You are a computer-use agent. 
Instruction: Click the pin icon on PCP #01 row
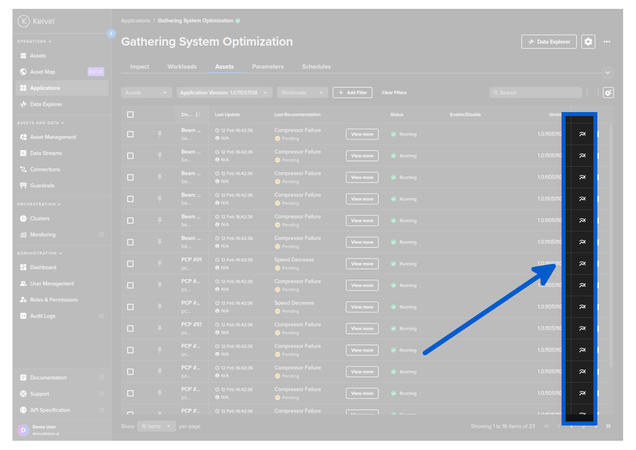pyautogui.click(x=160, y=264)
